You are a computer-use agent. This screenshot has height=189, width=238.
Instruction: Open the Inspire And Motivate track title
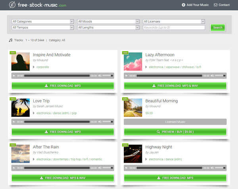52,55
